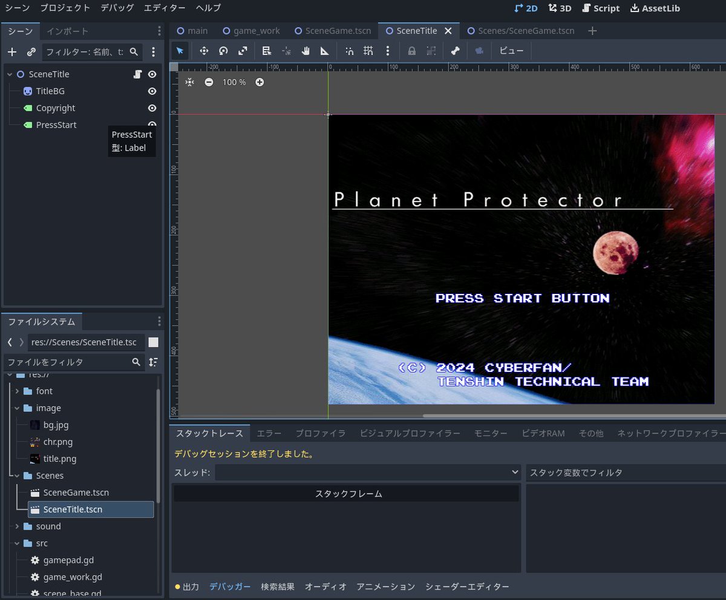Select the Ruler Mode tool

[325, 51]
